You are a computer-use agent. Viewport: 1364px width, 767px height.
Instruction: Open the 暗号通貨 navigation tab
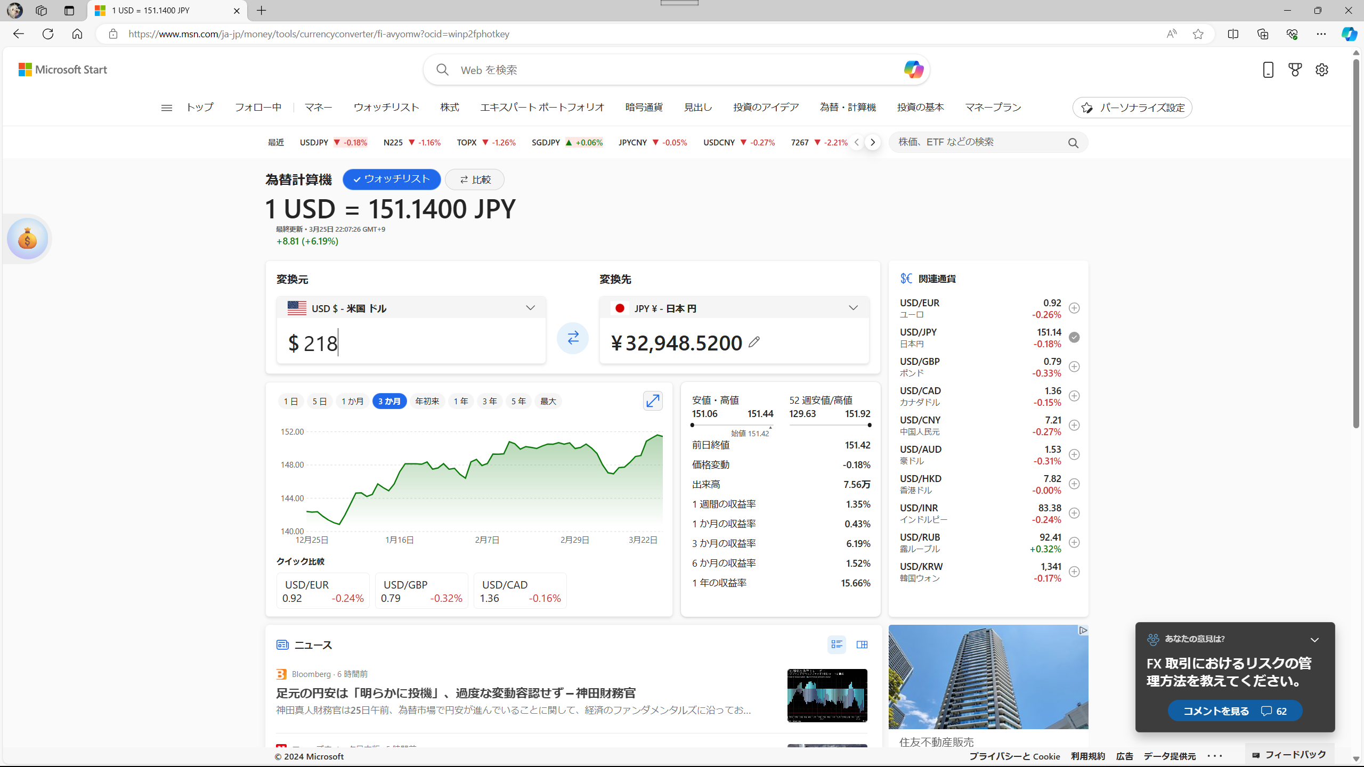(644, 108)
